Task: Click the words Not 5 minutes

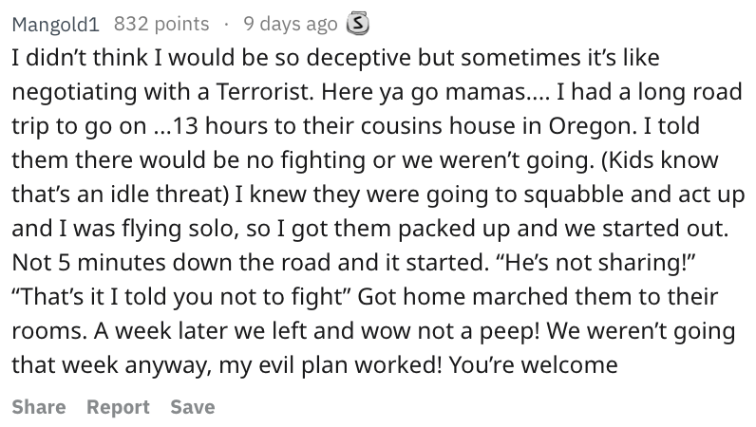Action: pos(88,263)
